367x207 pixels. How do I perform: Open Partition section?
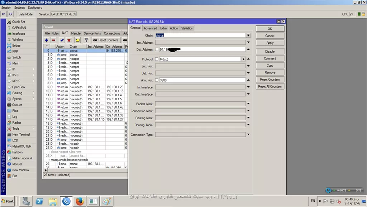(x=17, y=152)
